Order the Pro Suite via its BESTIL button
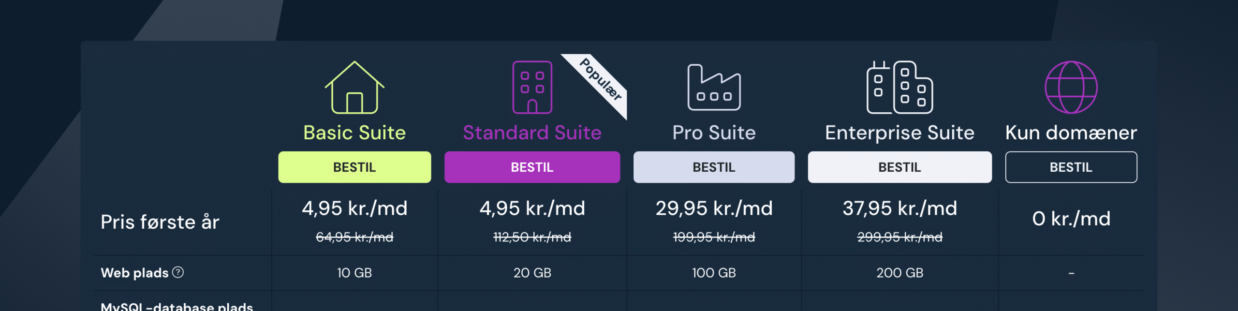 (x=713, y=167)
